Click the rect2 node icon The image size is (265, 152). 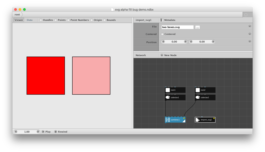[198, 90]
